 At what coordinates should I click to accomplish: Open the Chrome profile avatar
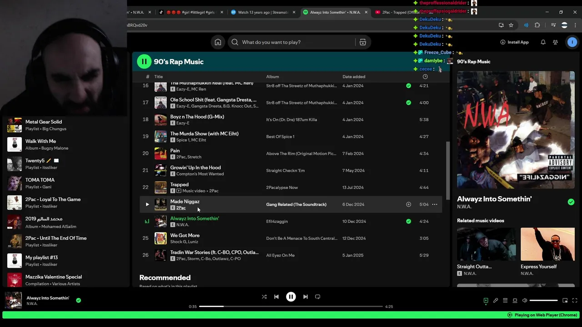tap(564, 25)
